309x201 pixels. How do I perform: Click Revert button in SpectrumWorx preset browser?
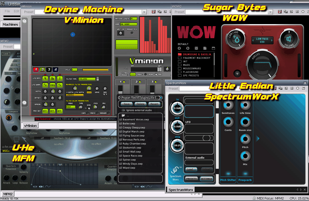(154, 104)
